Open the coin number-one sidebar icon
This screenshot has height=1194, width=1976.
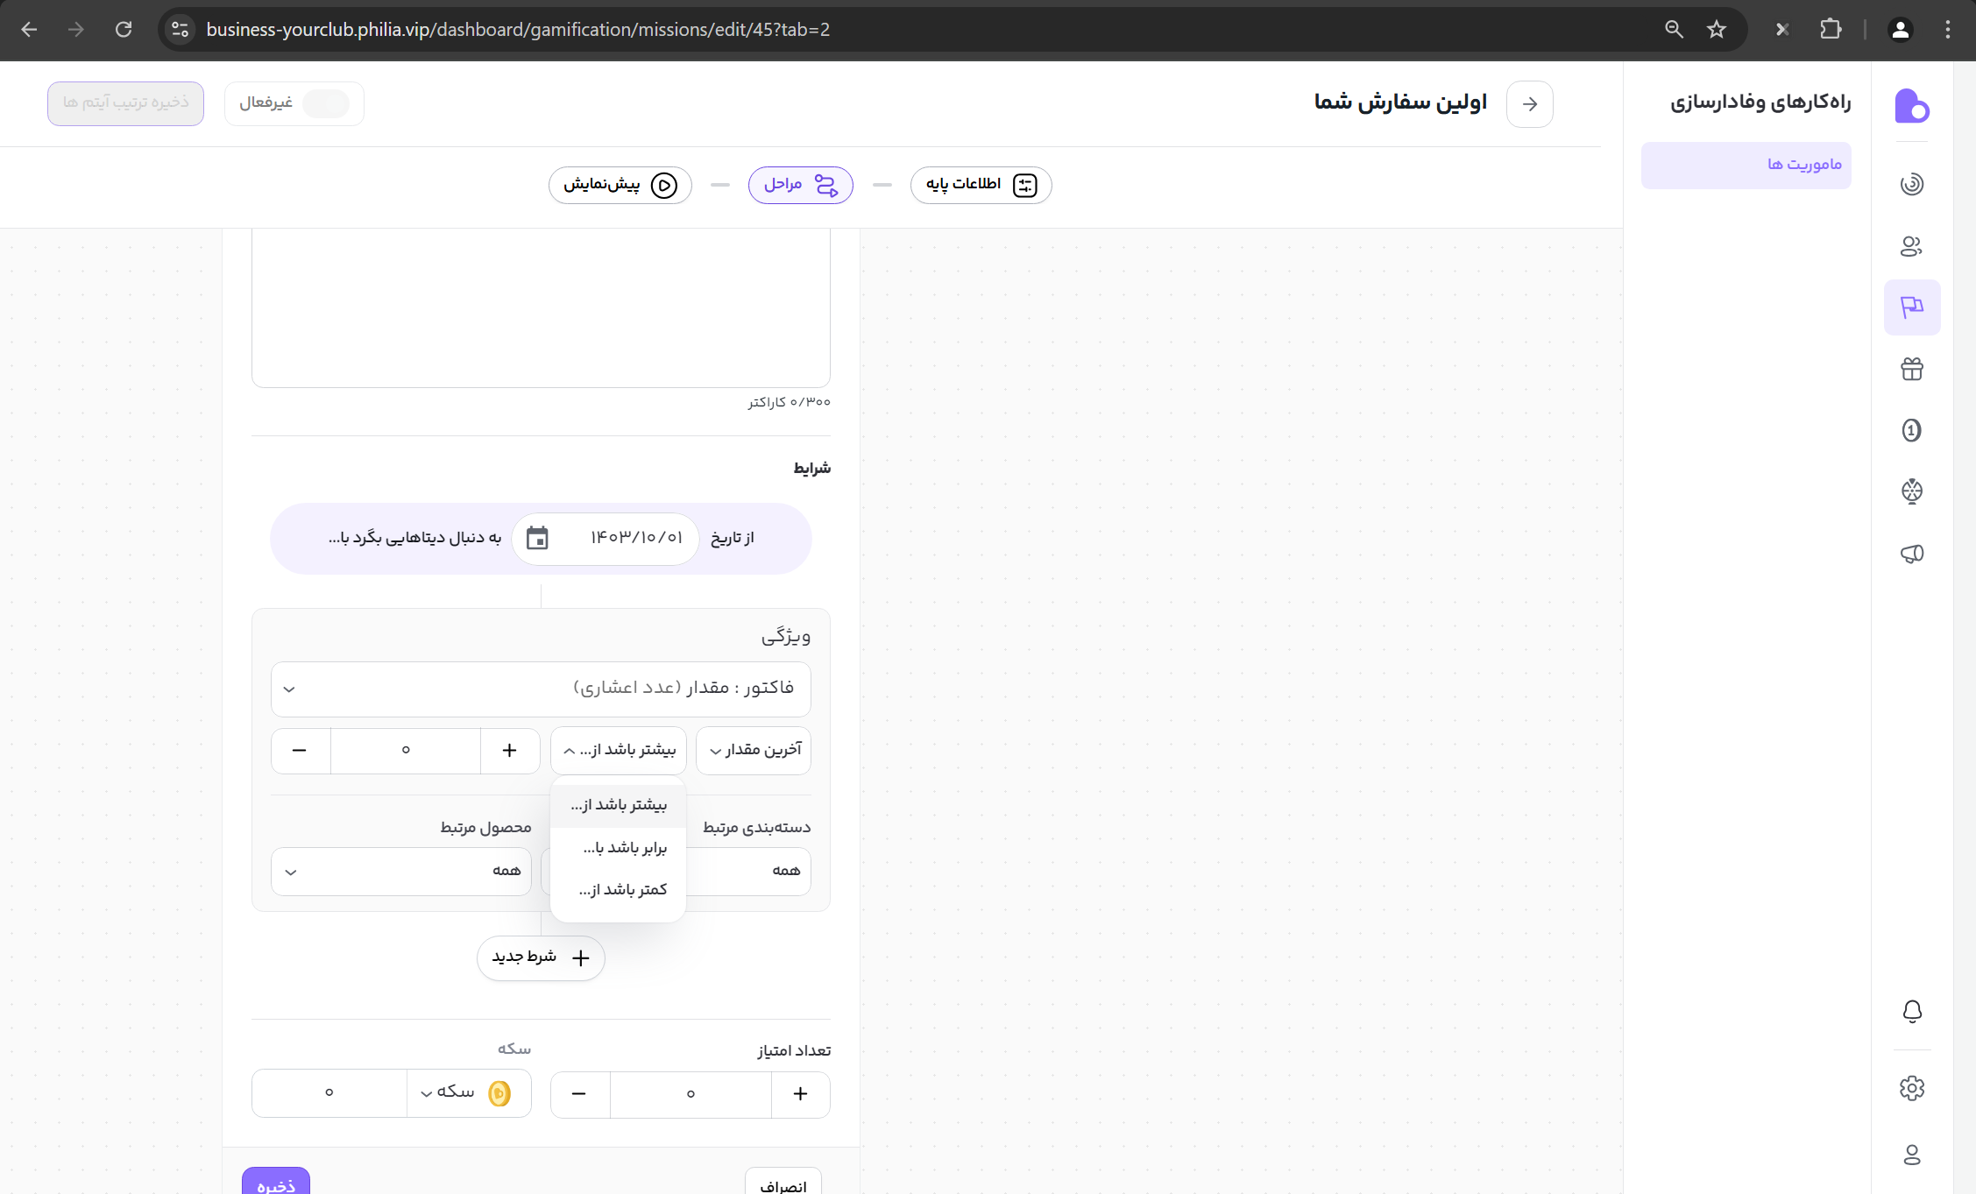(1911, 430)
